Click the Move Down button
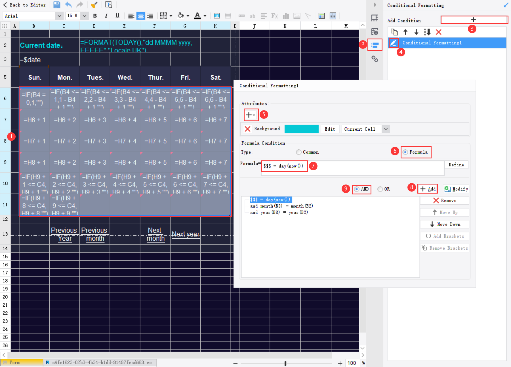Image resolution: width=511 pixels, height=367 pixels. (x=445, y=224)
